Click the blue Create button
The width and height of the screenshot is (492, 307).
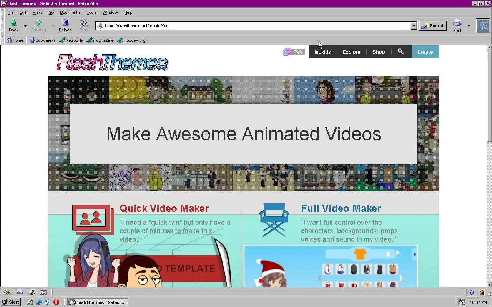[425, 52]
